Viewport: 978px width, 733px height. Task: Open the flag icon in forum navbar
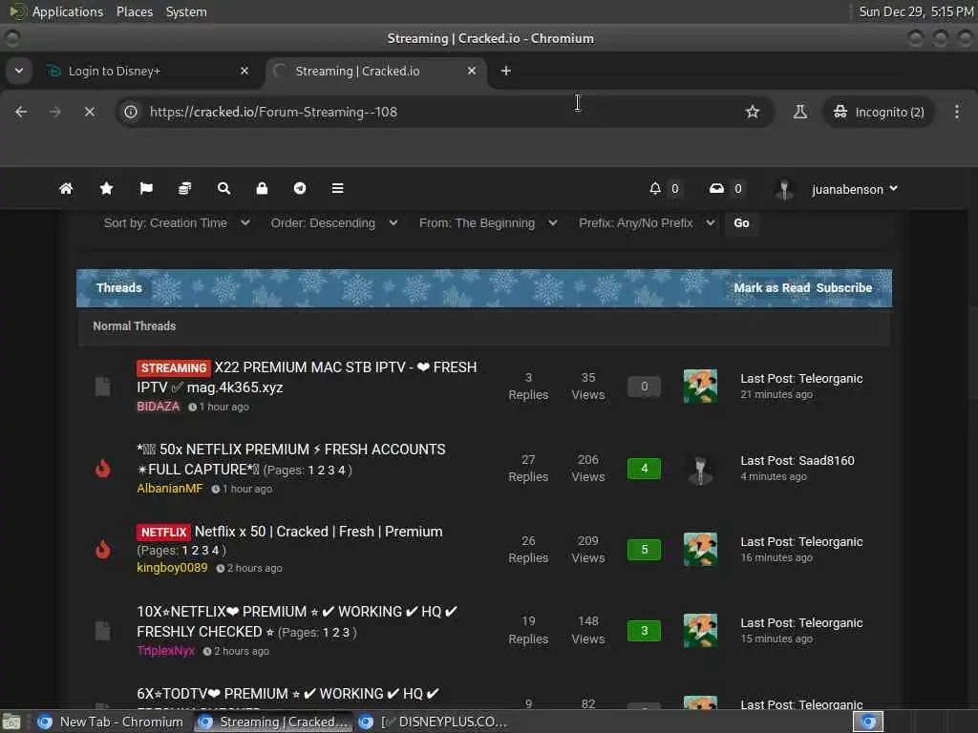146,188
